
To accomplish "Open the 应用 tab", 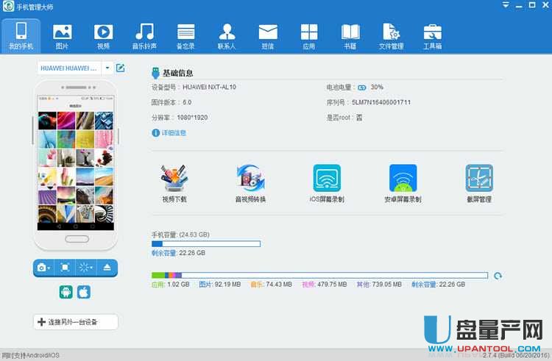I will pos(309,36).
